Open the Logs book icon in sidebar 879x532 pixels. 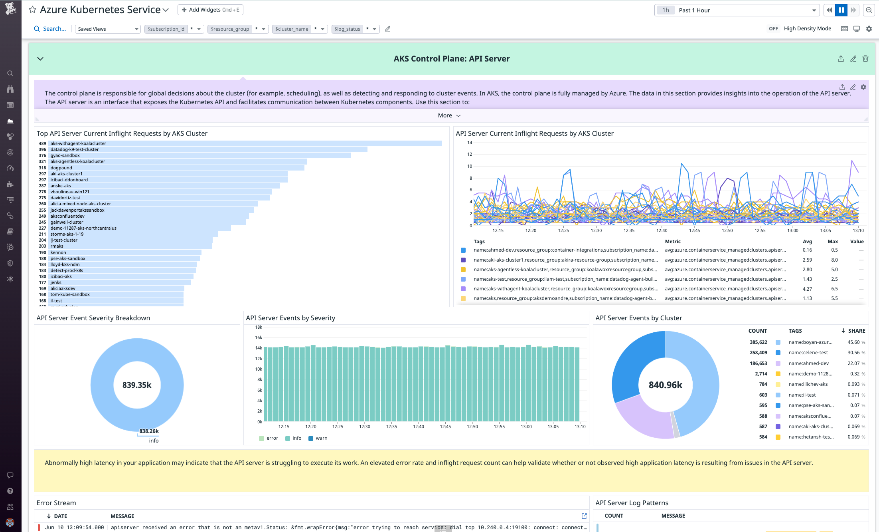point(10,231)
